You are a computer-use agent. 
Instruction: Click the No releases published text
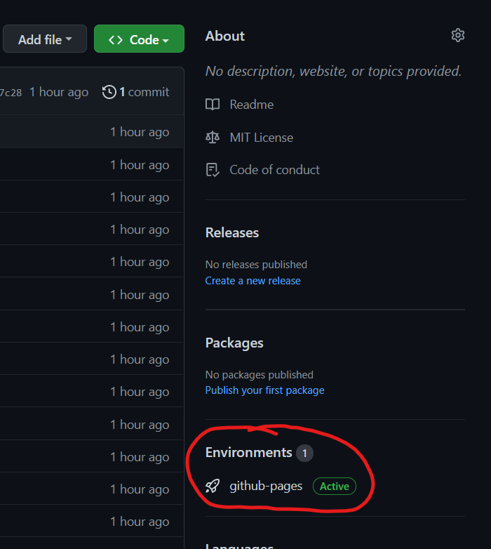(256, 265)
